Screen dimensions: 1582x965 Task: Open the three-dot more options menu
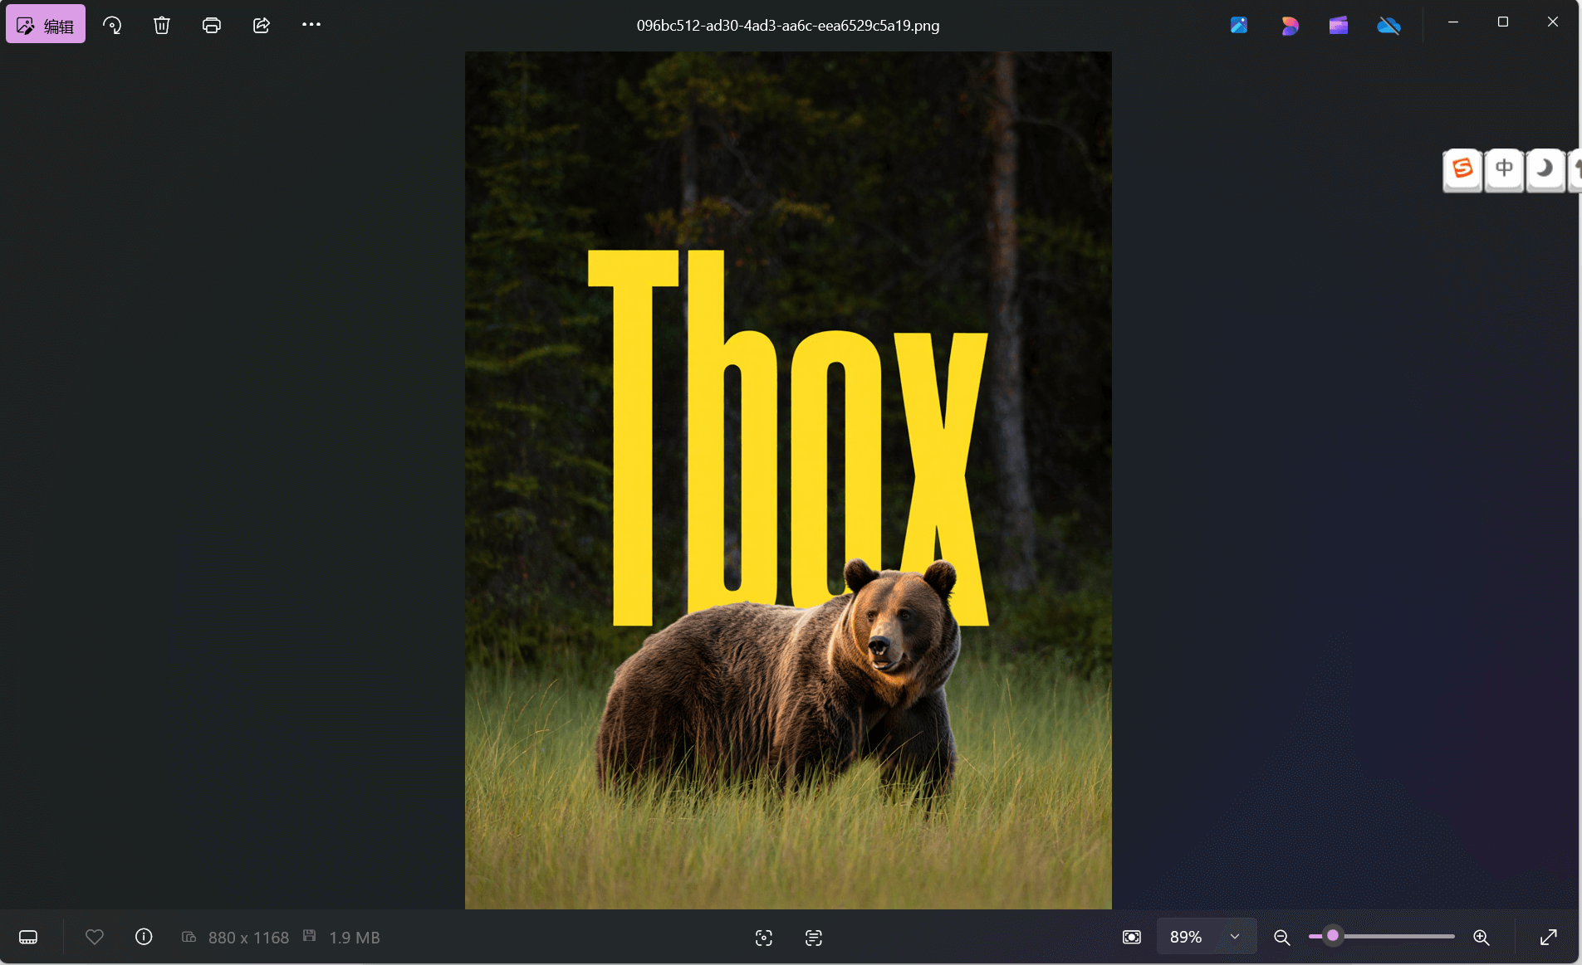[x=311, y=25]
